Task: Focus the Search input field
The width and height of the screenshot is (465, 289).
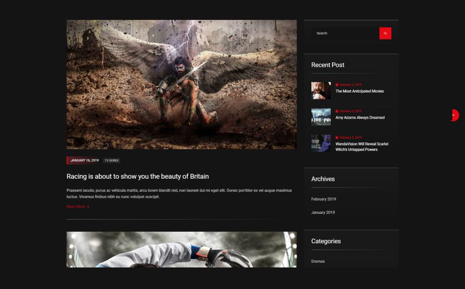Action: [x=345, y=33]
